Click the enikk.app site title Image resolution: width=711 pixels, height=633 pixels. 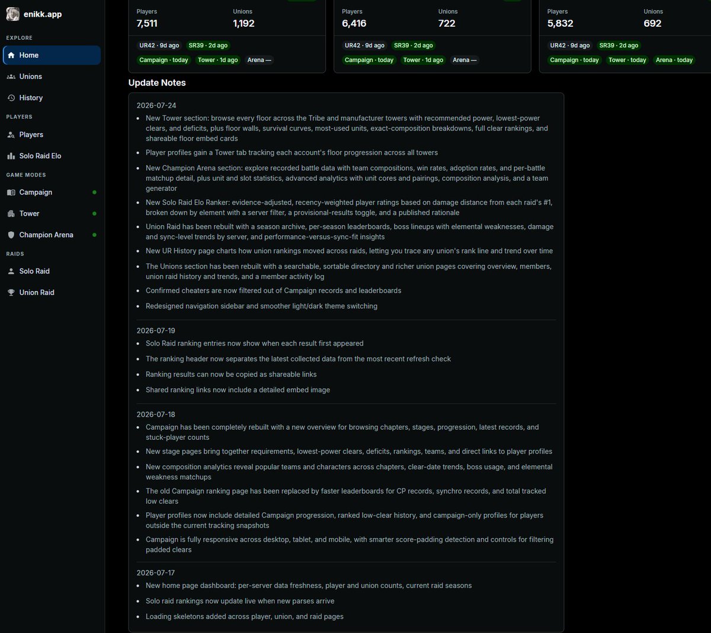[x=43, y=14]
